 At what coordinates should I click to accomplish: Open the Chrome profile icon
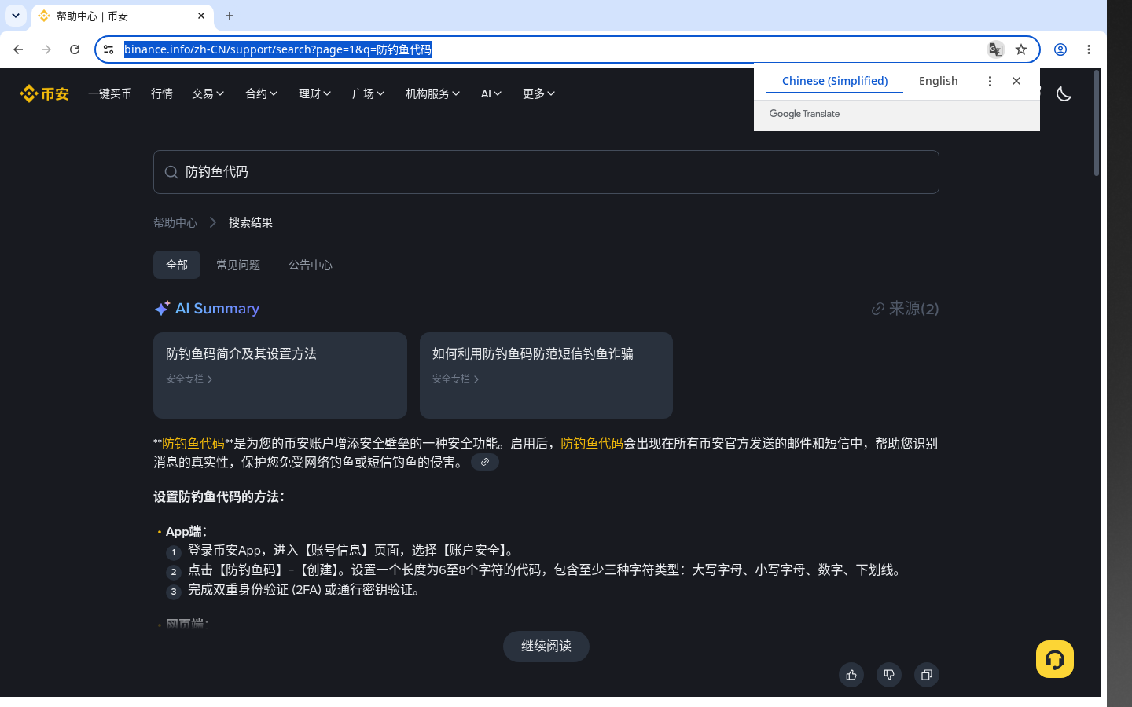(1060, 49)
